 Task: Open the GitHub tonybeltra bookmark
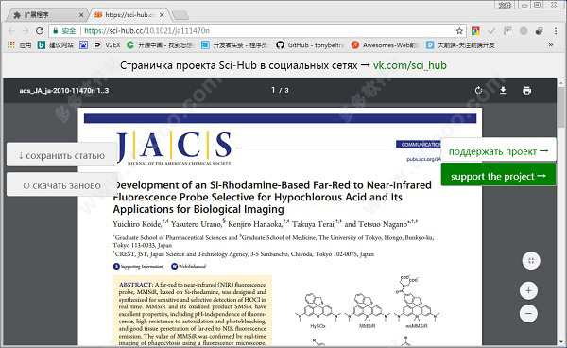[310, 45]
